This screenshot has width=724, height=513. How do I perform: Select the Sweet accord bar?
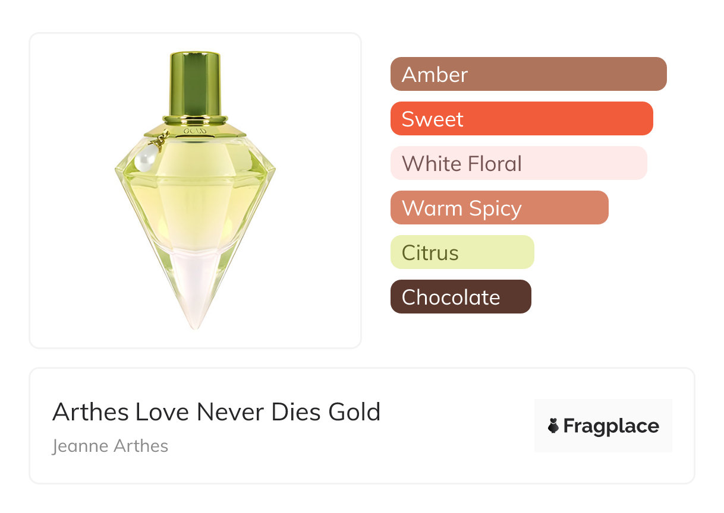[x=521, y=119]
